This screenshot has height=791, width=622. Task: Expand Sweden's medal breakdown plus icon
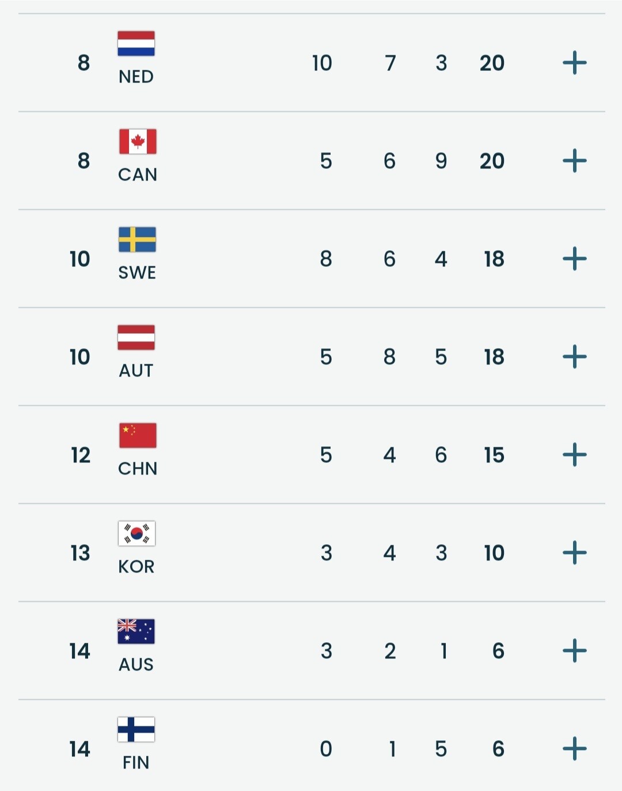(574, 259)
